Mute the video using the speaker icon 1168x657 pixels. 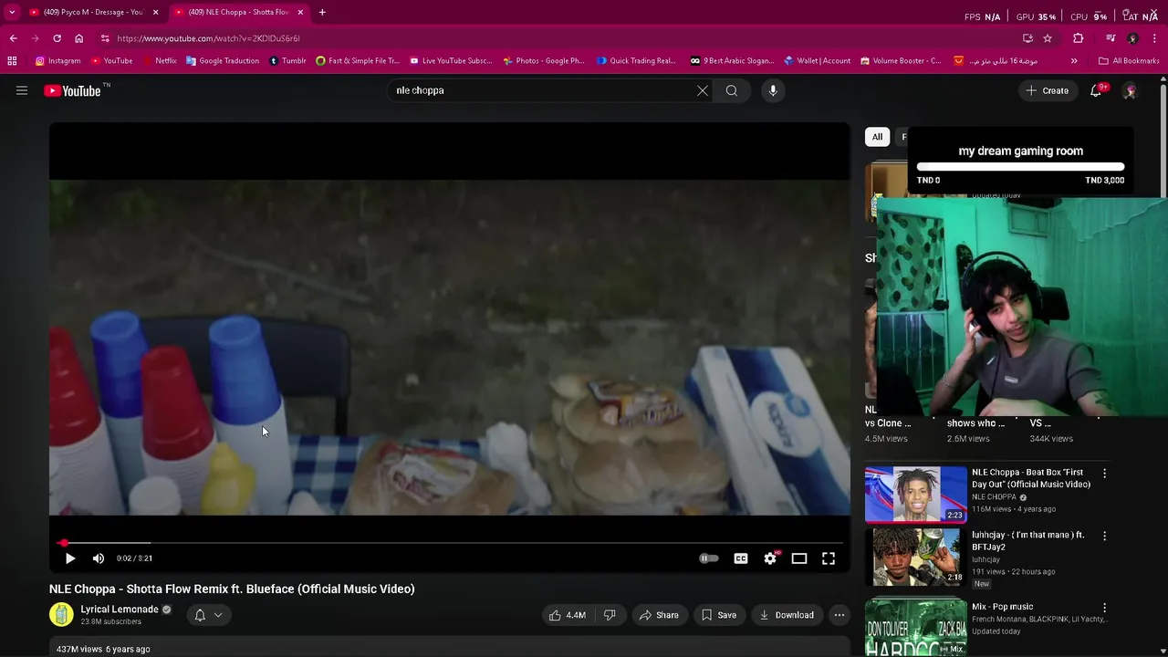click(x=99, y=558)
